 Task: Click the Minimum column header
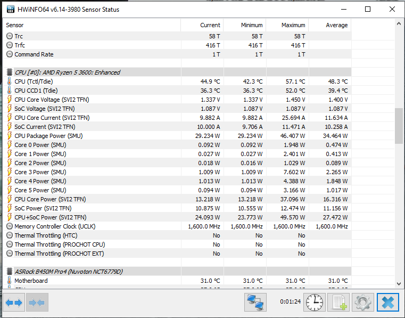[x=245, y=25]
